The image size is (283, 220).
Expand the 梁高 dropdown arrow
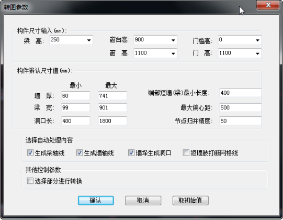(89, 40)
